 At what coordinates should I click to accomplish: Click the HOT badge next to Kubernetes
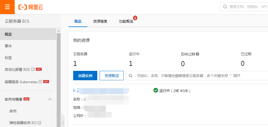click(46, 82)
